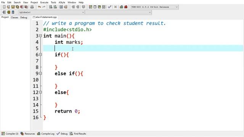Run the program with Run icon
Screen dimensions: 244x137
(95, 7)
